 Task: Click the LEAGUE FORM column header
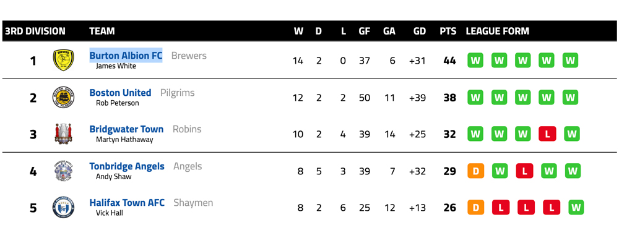(498, 31)
